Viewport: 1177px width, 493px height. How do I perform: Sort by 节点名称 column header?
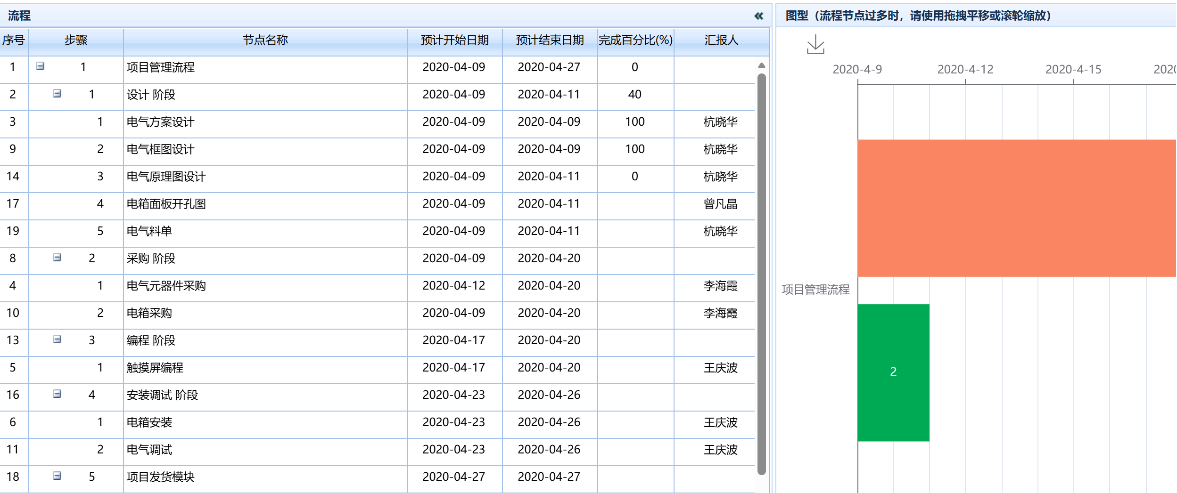[x=265, y=40]
